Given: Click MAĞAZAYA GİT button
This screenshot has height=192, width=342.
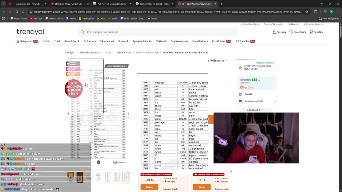Looking at the screenshot, I should click(256, 110).
